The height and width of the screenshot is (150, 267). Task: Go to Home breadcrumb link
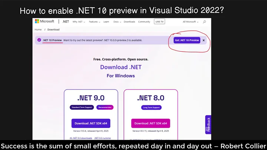(x=38, y=29)
